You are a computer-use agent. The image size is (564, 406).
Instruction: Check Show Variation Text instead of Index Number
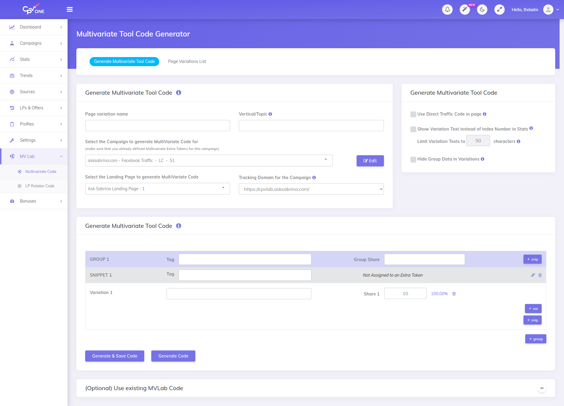coord(413,129)
